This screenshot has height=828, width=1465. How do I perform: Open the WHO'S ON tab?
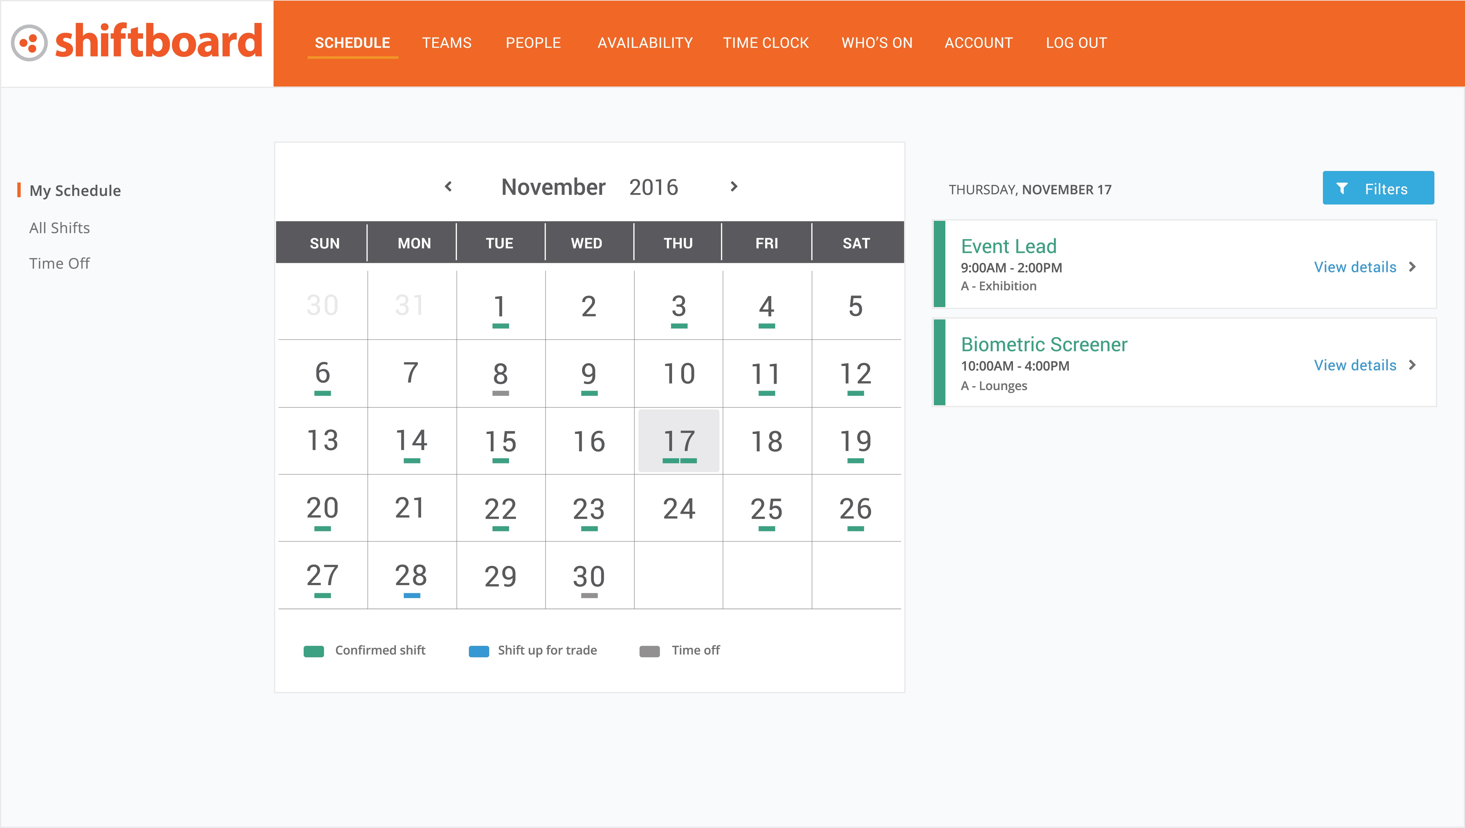pyautogui.click(x=877, y=43)
